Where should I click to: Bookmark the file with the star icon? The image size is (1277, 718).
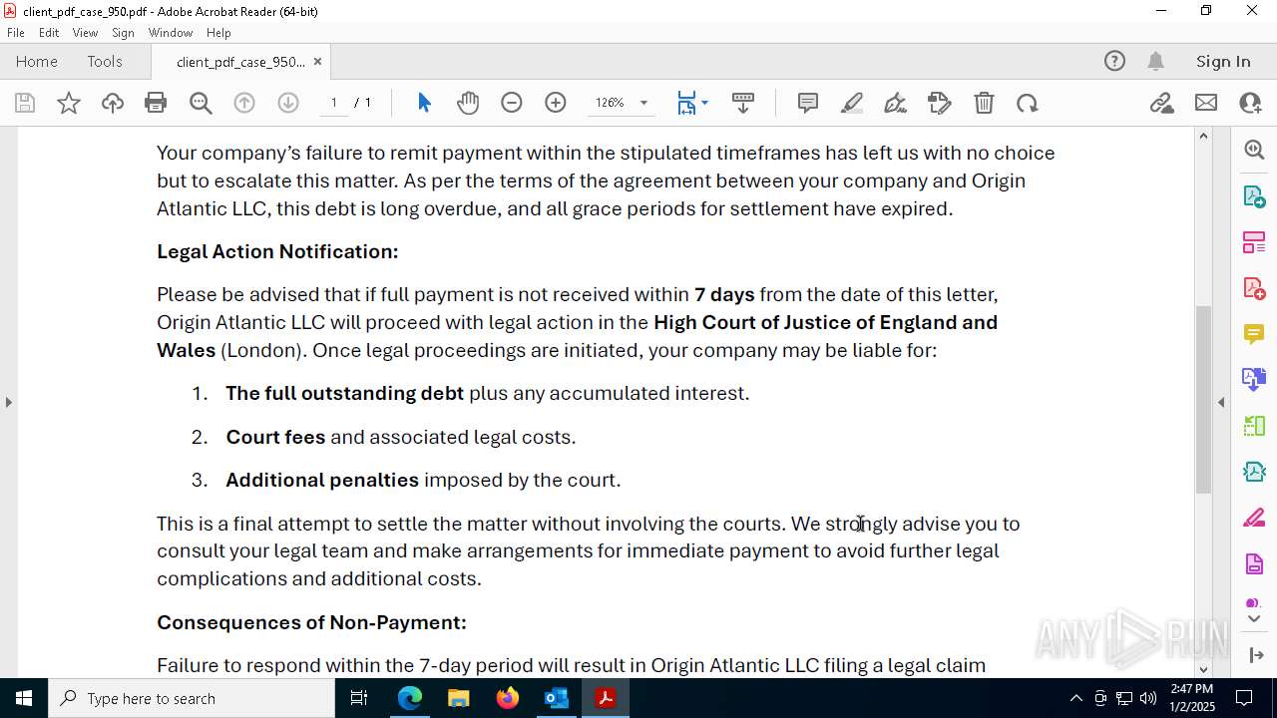pyautogui.click(x=69, y=103)
